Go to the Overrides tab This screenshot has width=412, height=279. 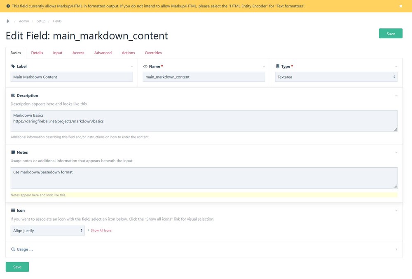[x=153, y=53]
